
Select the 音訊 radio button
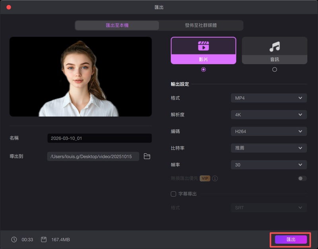coord(274,69)
